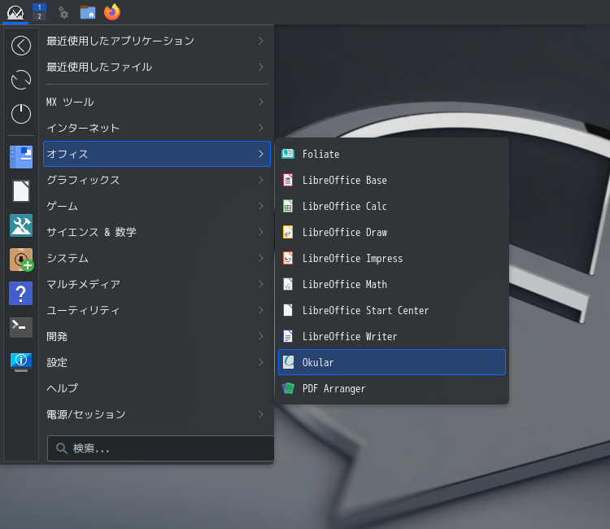Launch the terminal icon in sidebar

coord(21,327)
